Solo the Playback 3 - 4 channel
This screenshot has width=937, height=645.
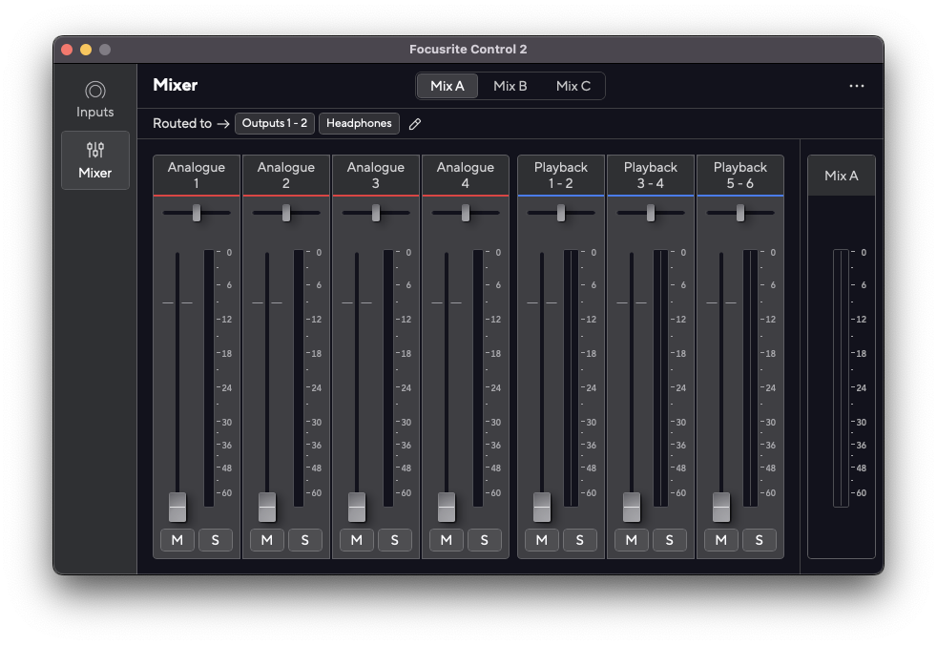coord(670,540)
